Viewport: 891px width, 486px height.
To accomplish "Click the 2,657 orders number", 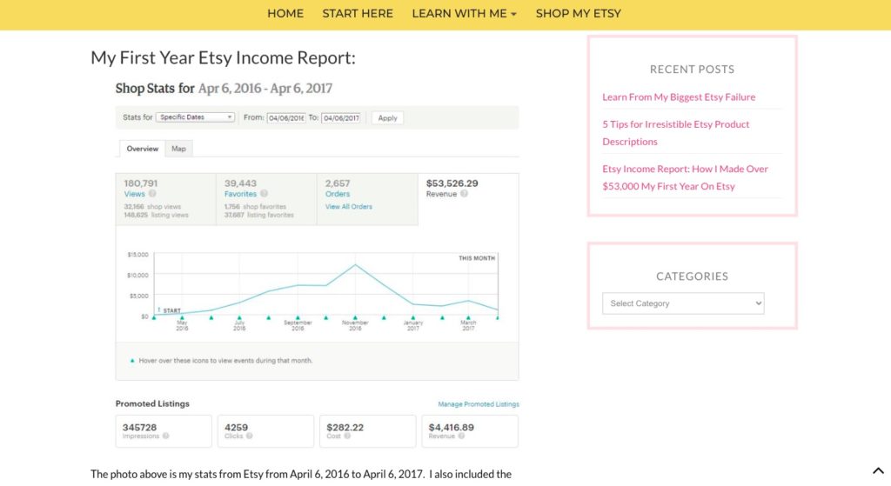I will click(338, 183).
